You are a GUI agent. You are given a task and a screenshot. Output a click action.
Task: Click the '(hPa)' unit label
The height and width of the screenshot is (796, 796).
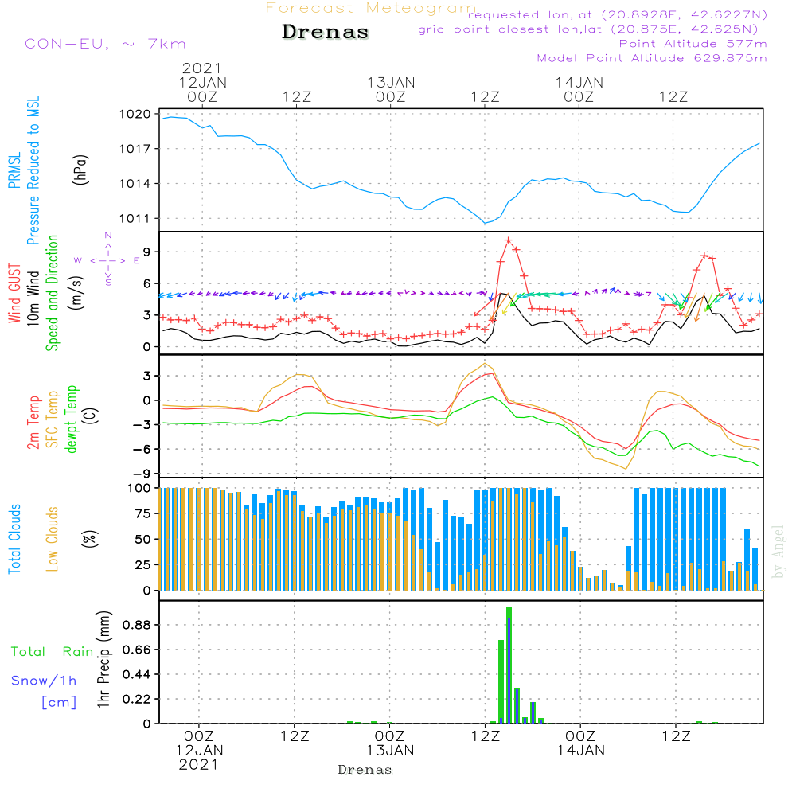[80, 170]
